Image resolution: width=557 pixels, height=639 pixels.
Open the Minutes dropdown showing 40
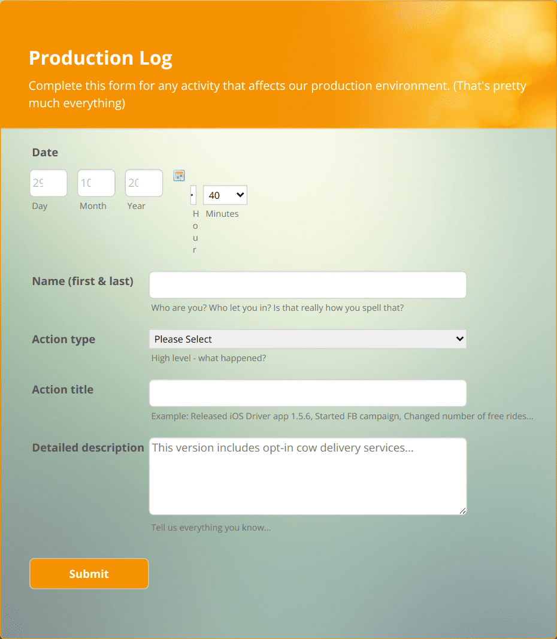225,195
